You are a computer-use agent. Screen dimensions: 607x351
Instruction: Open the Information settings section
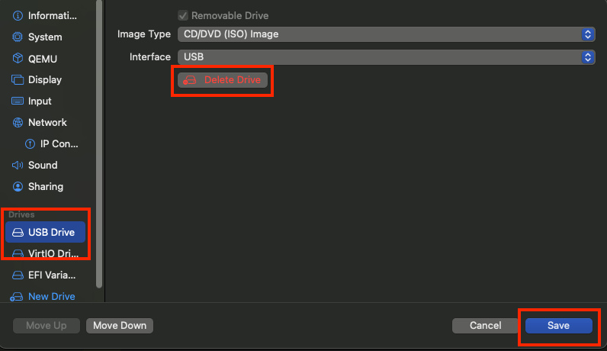(45, 15)
